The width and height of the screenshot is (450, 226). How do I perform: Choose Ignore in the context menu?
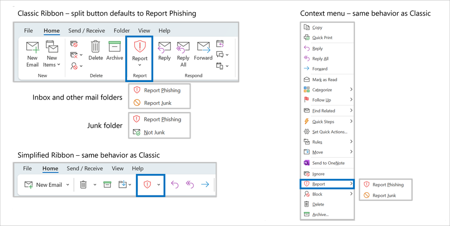tap(327, 174)
